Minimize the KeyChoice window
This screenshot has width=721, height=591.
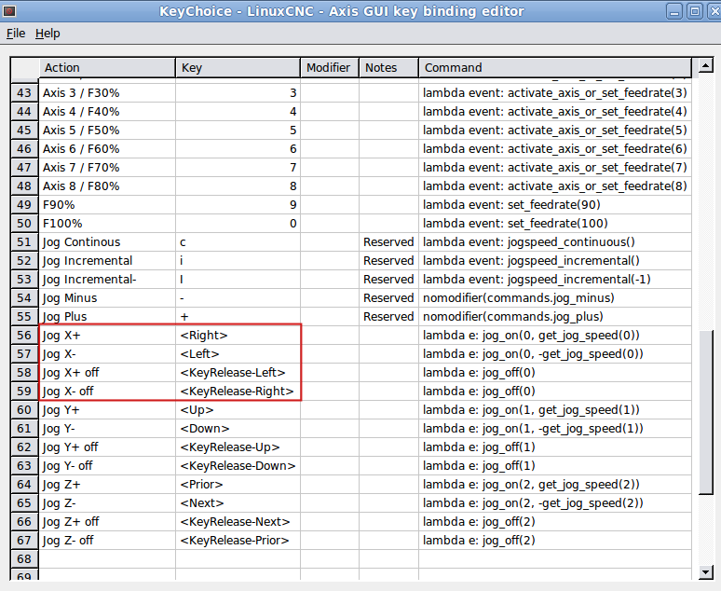(x=673, y=11)
